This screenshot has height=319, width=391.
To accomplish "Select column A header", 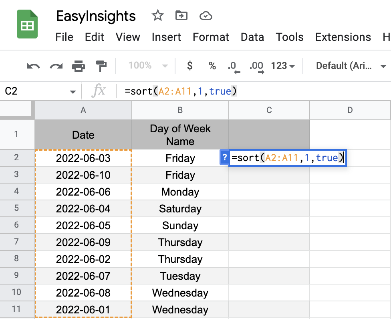I will [x=83, y=110].
